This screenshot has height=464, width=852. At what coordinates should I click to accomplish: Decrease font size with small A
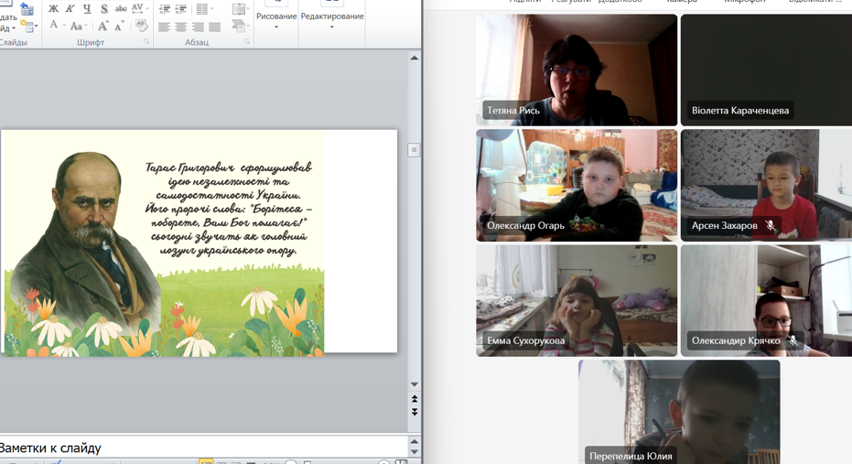[x=119, y=27]
